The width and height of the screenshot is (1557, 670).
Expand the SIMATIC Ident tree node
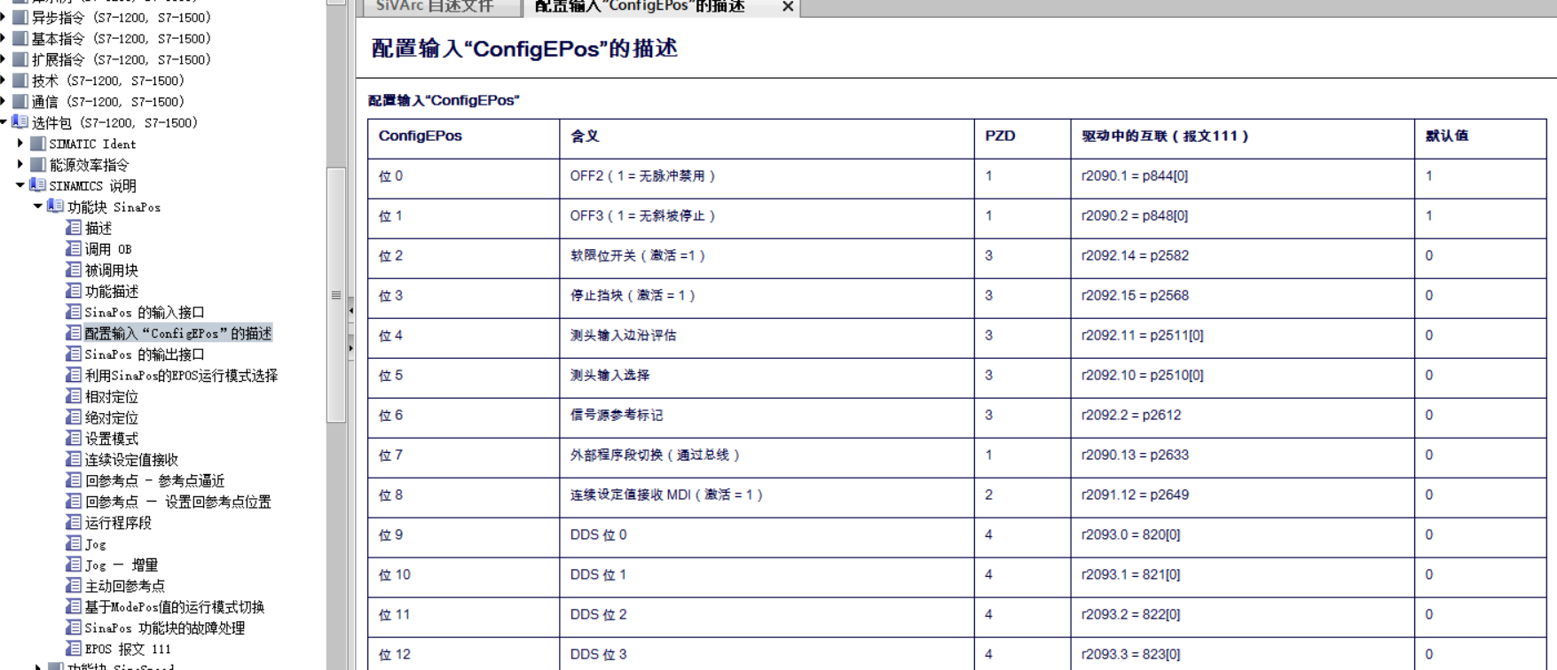pyautogui.click(x=20, y=143)
